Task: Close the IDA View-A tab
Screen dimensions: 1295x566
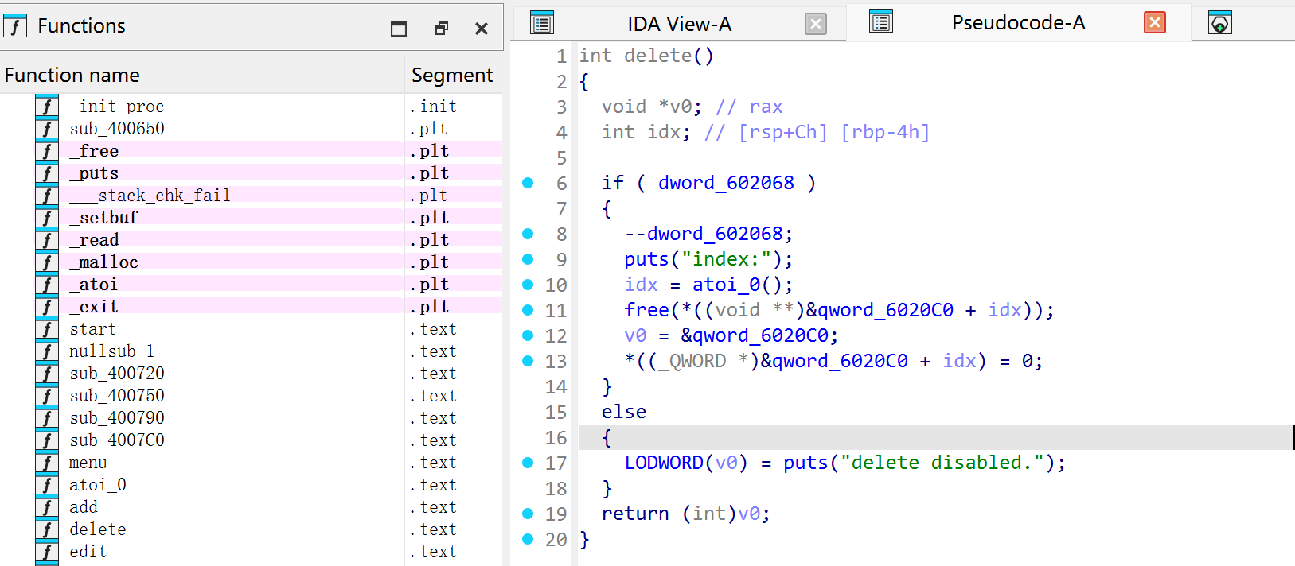Action: 816,24
